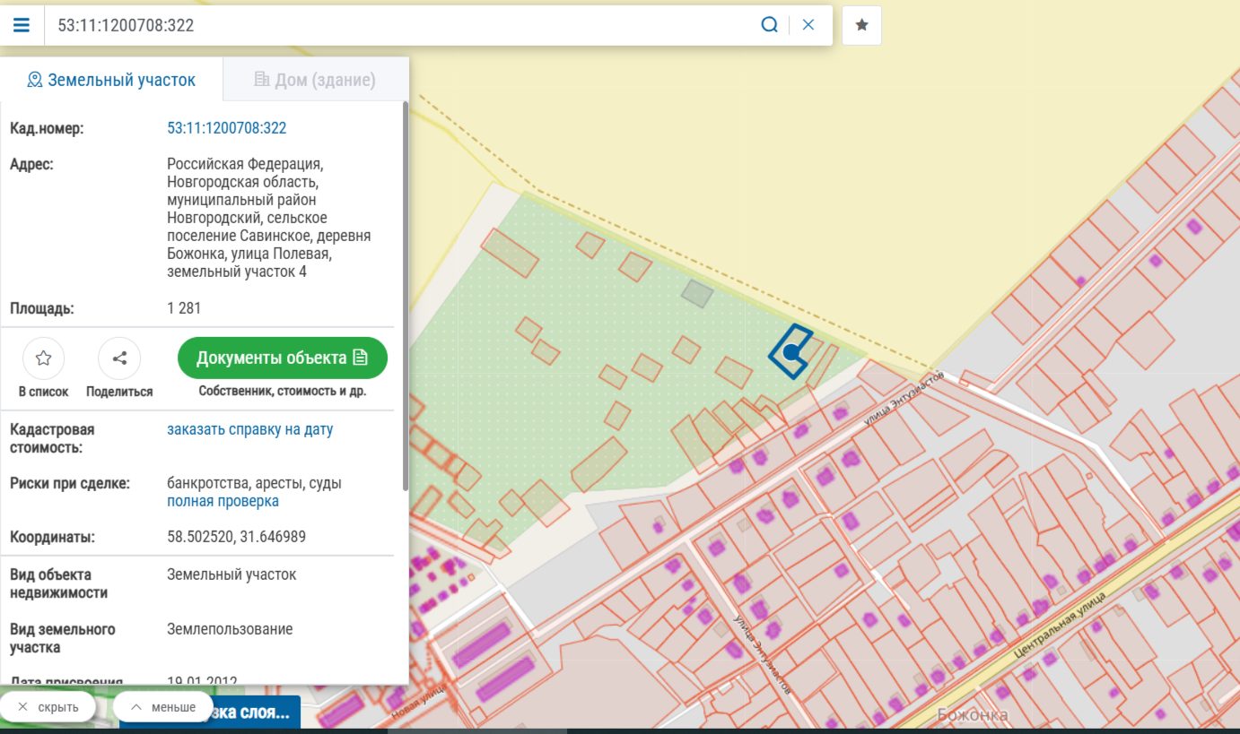Image resolution: width=1240 pixels, height=734 pixels.
Task: Open favorites star button beside search
Action: [x=861, y=25]
